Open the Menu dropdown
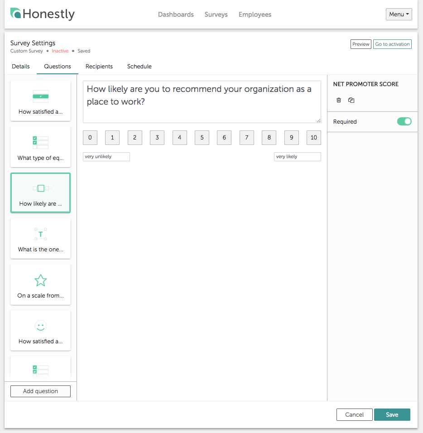 tap(399, 14)
